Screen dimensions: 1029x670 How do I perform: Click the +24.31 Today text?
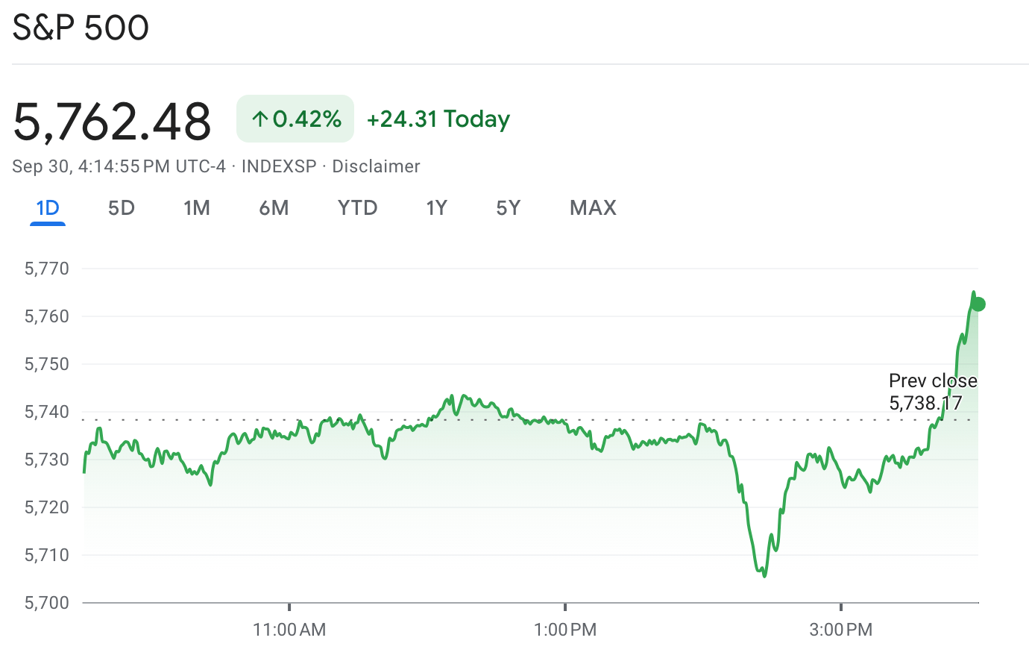click(438, 119)
